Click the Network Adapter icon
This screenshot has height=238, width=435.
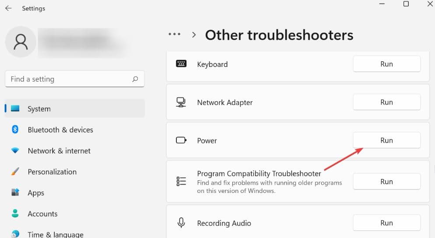[181, 102]
